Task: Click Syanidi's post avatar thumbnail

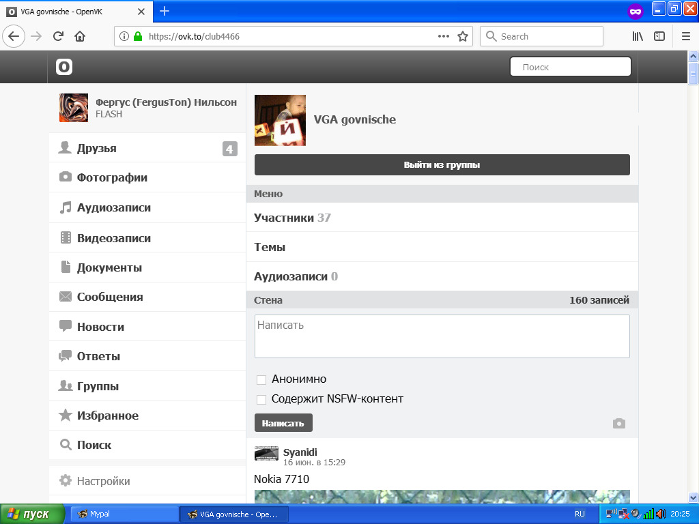Action: point(266,454)
